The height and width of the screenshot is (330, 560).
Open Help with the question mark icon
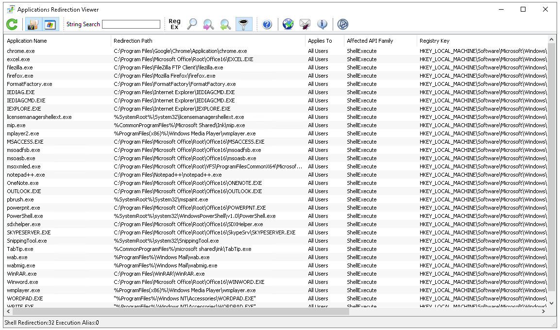pos(267,24)
